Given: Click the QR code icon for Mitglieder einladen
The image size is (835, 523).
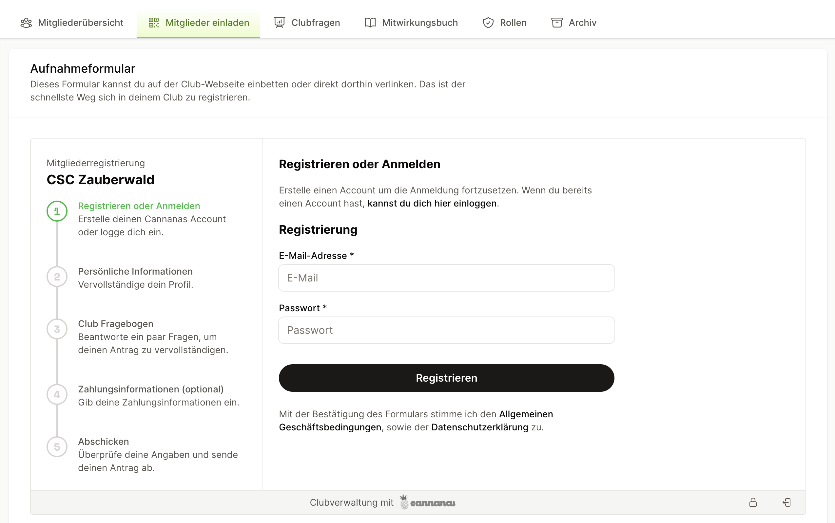Looking at the screenshot, I should pos(153,23).
